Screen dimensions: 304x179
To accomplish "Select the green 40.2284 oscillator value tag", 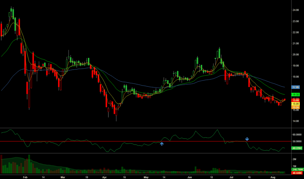I will [297, 148].
